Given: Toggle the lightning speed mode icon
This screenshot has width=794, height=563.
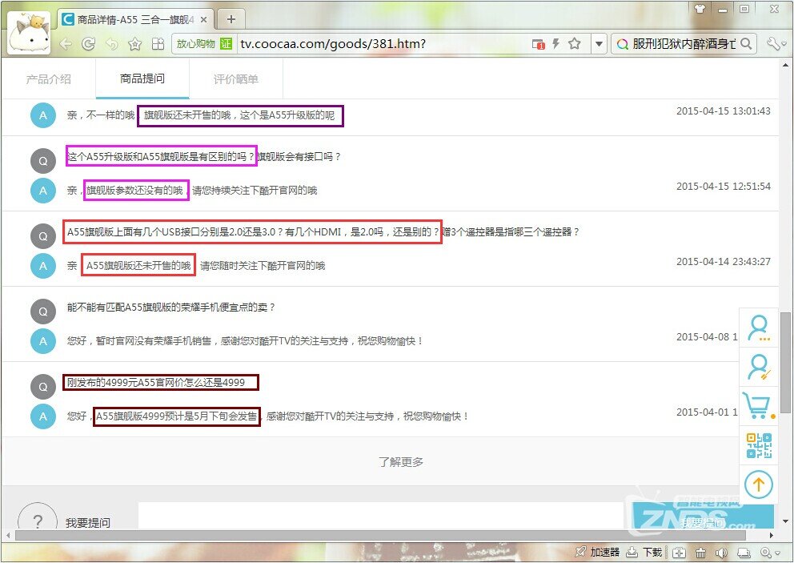Looking at the screenshot, I should [556, 43].
